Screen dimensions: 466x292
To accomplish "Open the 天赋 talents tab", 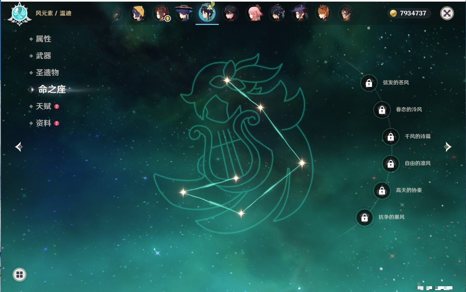I will pos(43,106).
